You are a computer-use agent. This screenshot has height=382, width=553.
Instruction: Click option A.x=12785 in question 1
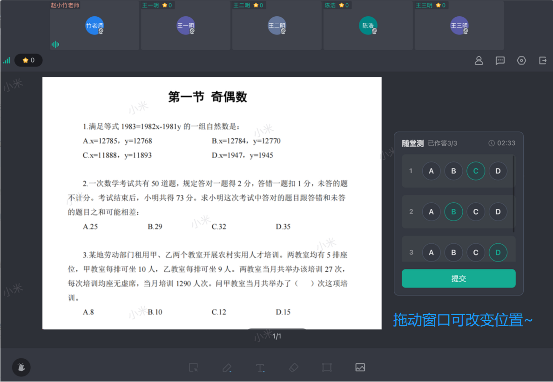click(x=117, y=141)
